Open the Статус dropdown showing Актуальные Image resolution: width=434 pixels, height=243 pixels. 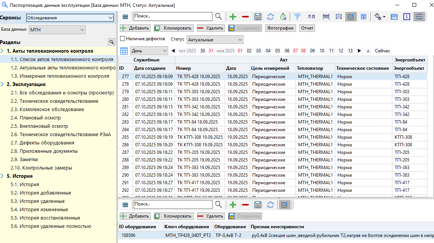point(215,40)
